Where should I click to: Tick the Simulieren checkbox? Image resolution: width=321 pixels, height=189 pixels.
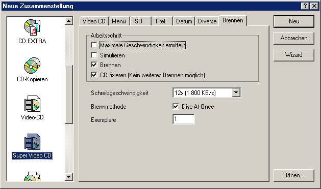coord(94,55)
